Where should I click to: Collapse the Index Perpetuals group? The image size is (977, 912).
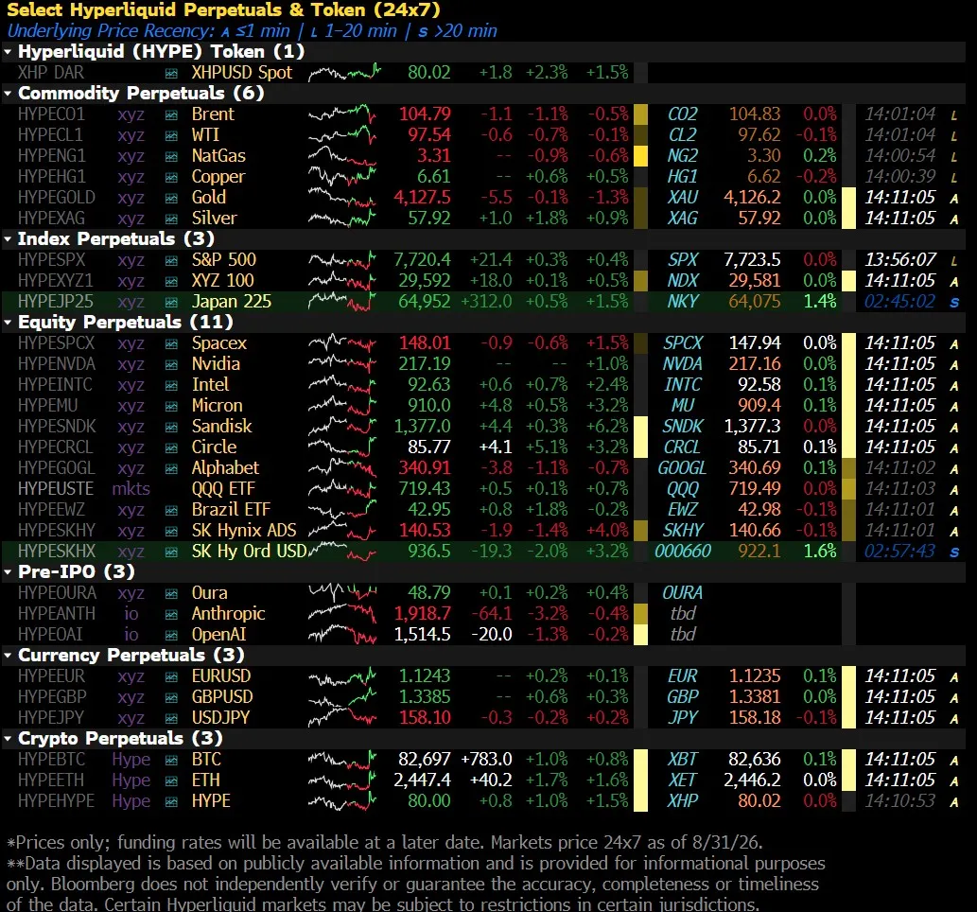(x=9, y=238)
